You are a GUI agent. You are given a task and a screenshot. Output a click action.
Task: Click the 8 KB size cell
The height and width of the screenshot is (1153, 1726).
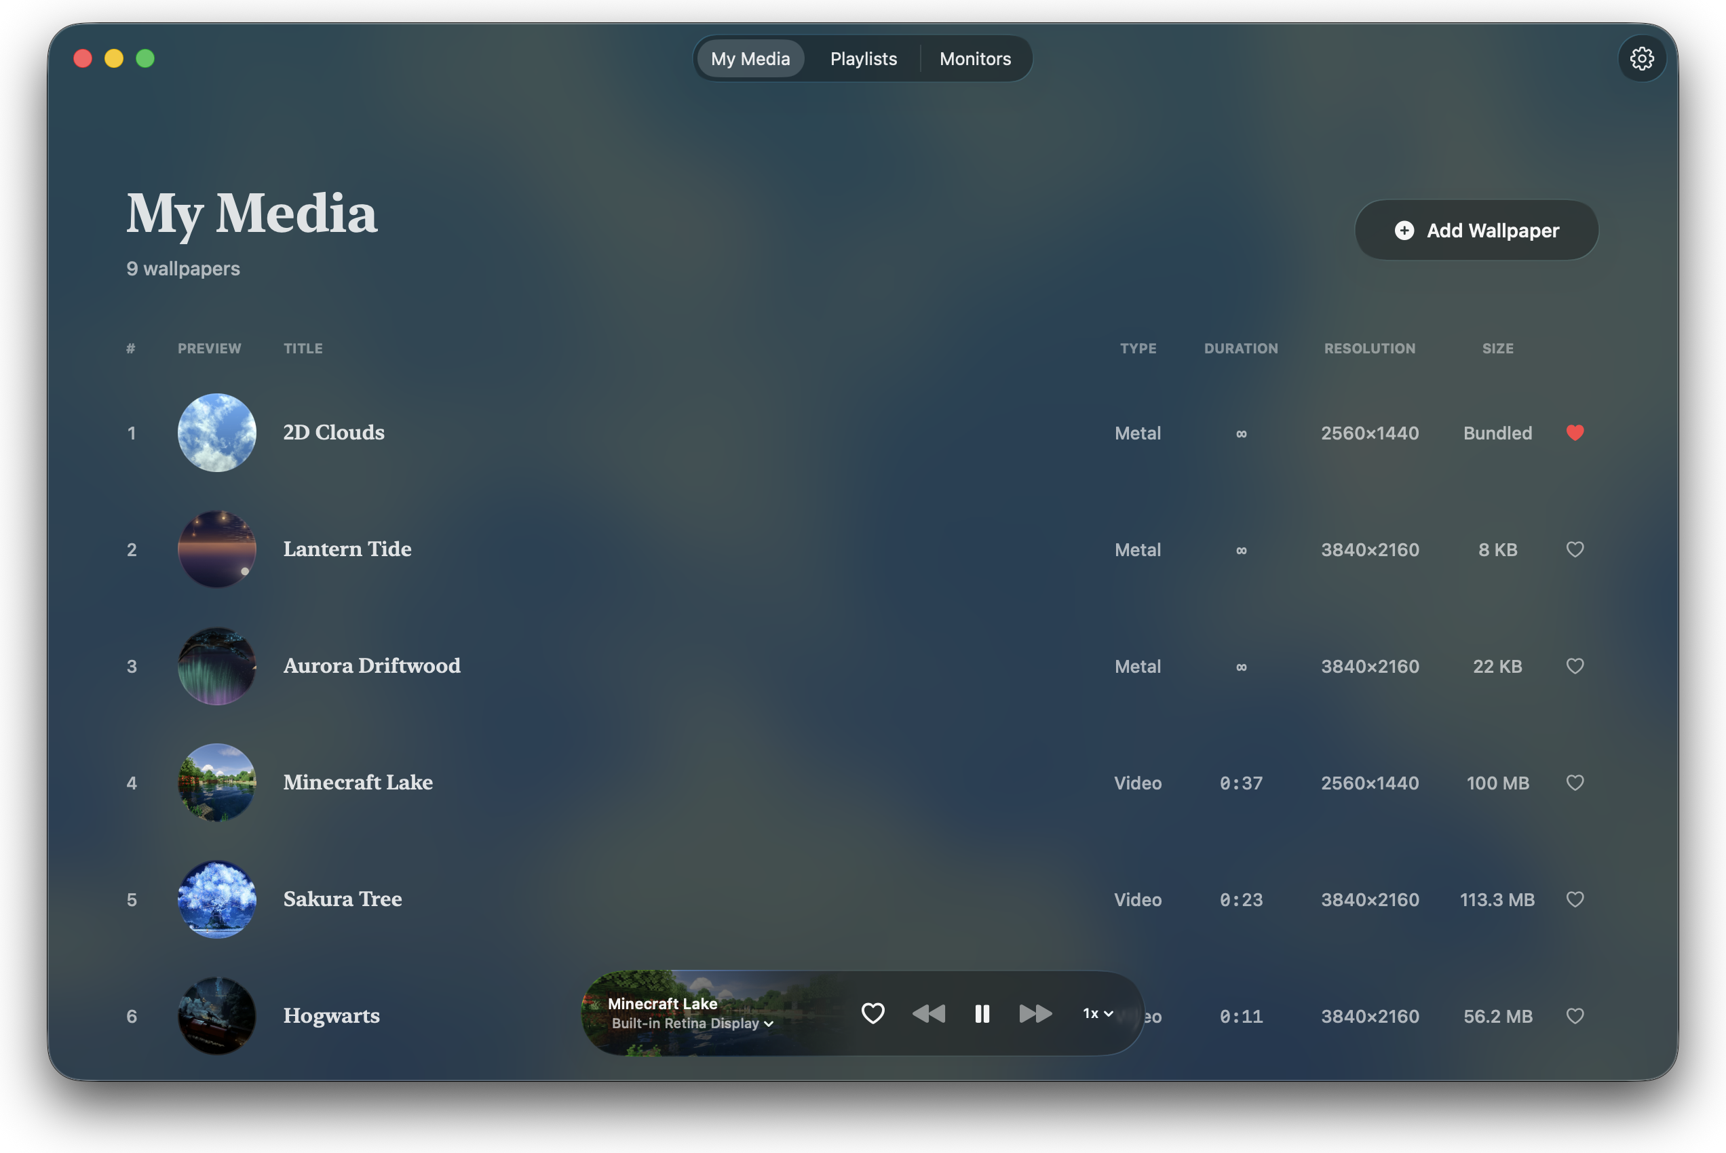(1497, 550)
